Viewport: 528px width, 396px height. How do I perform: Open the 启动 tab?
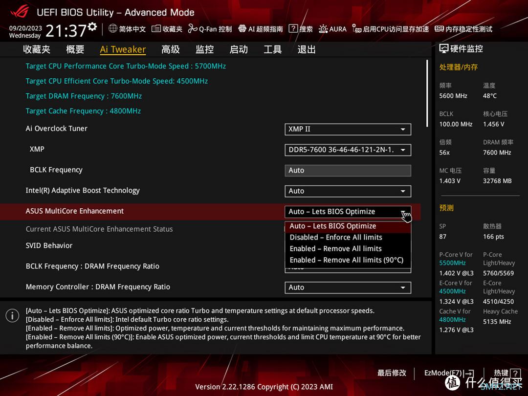(239, 49)
